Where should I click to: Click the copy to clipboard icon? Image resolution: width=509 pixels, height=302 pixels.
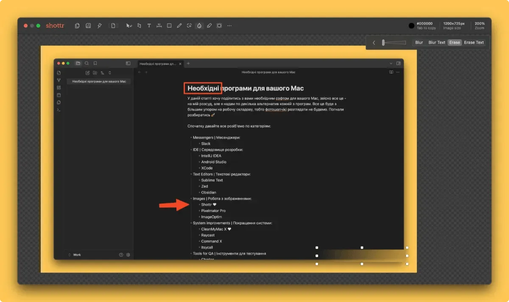pos(77,26)
